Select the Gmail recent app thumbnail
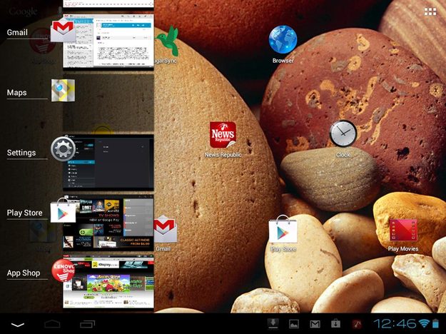 tap(108, 41)
